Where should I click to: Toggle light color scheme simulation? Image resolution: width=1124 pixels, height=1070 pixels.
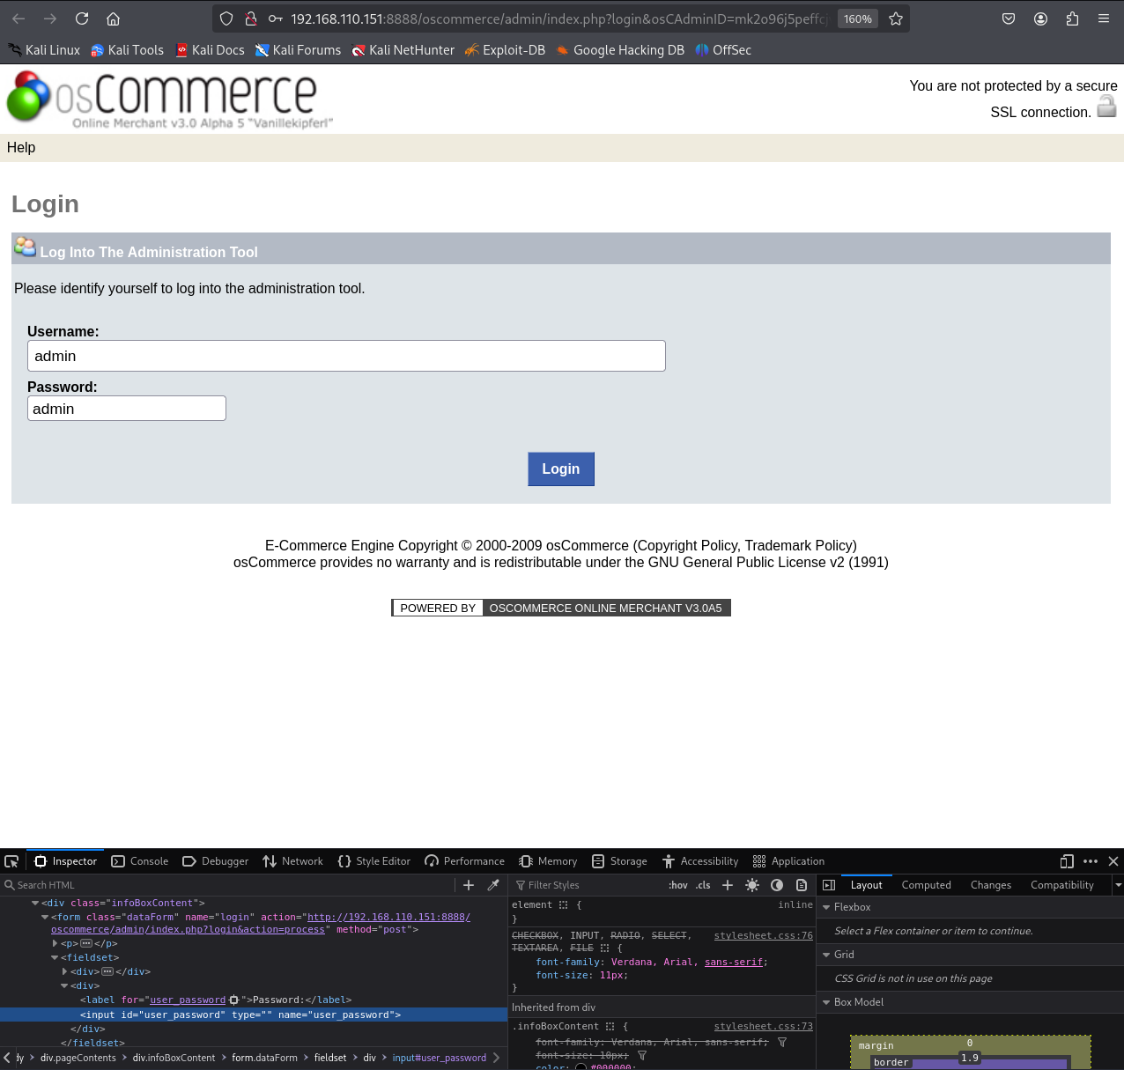752,885
